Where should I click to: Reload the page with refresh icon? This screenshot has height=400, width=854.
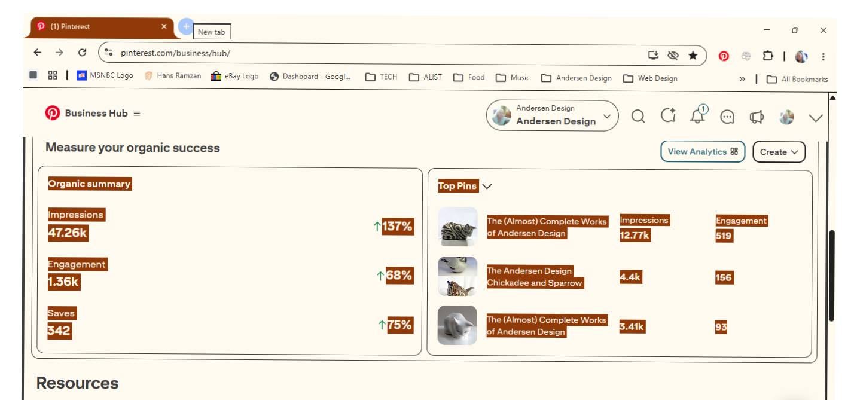click(x=83, y=53)
